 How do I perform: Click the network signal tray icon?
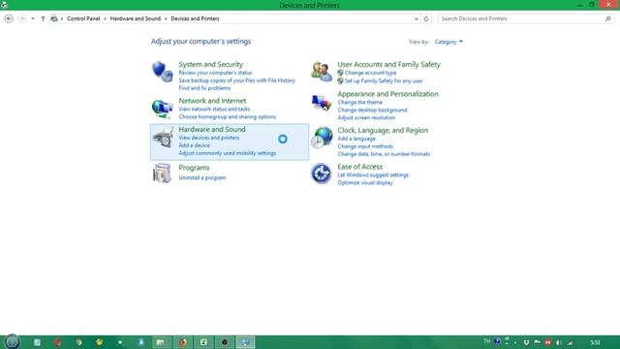point(571,342)
